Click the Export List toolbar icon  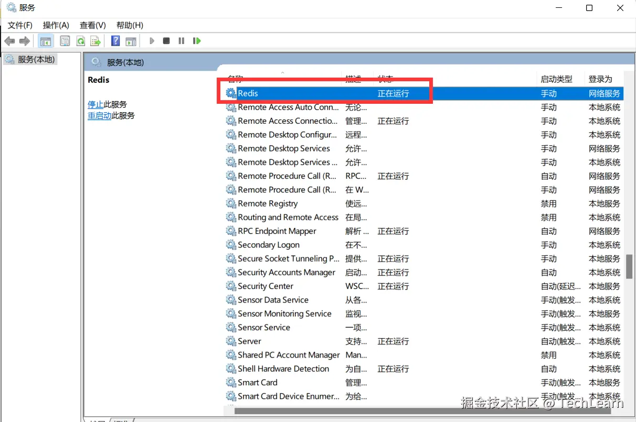point(95,41)
